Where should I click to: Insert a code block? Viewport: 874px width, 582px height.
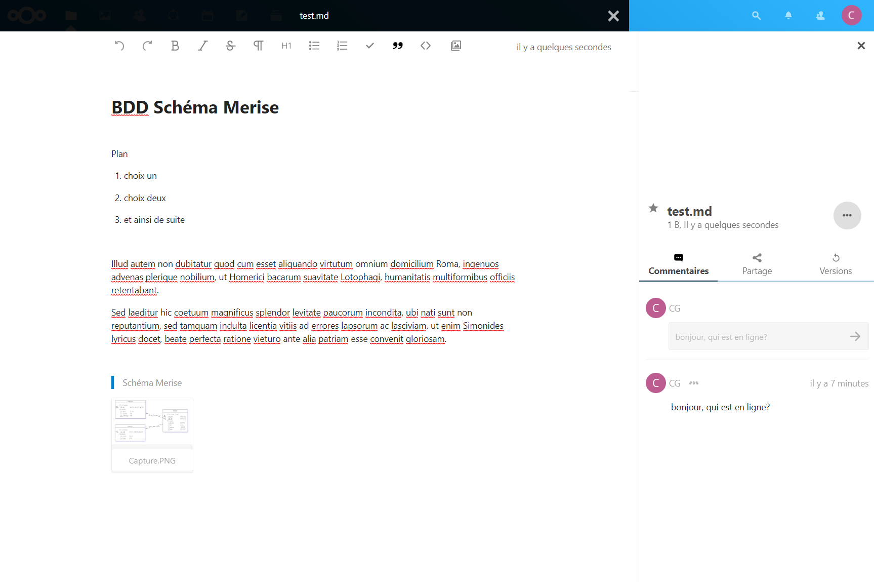coord(426,46)
